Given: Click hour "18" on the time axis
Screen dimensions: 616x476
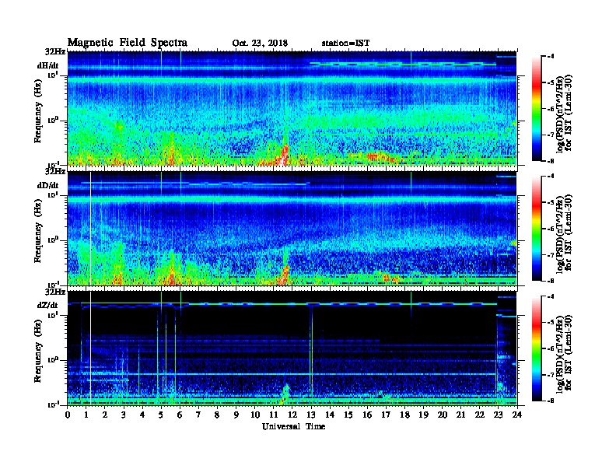Looking at the screenshot, I should [x=404, y=415].
